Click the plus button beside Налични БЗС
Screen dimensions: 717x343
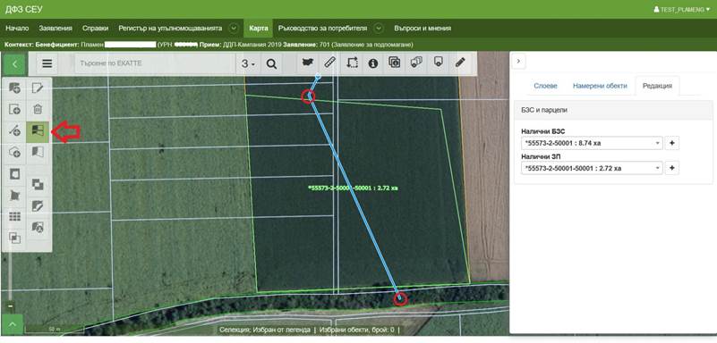pyautogui.click(x=671, y=143)
